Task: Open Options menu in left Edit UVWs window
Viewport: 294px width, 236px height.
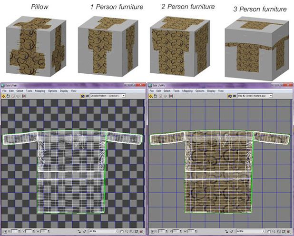Action: pos(52,91)
